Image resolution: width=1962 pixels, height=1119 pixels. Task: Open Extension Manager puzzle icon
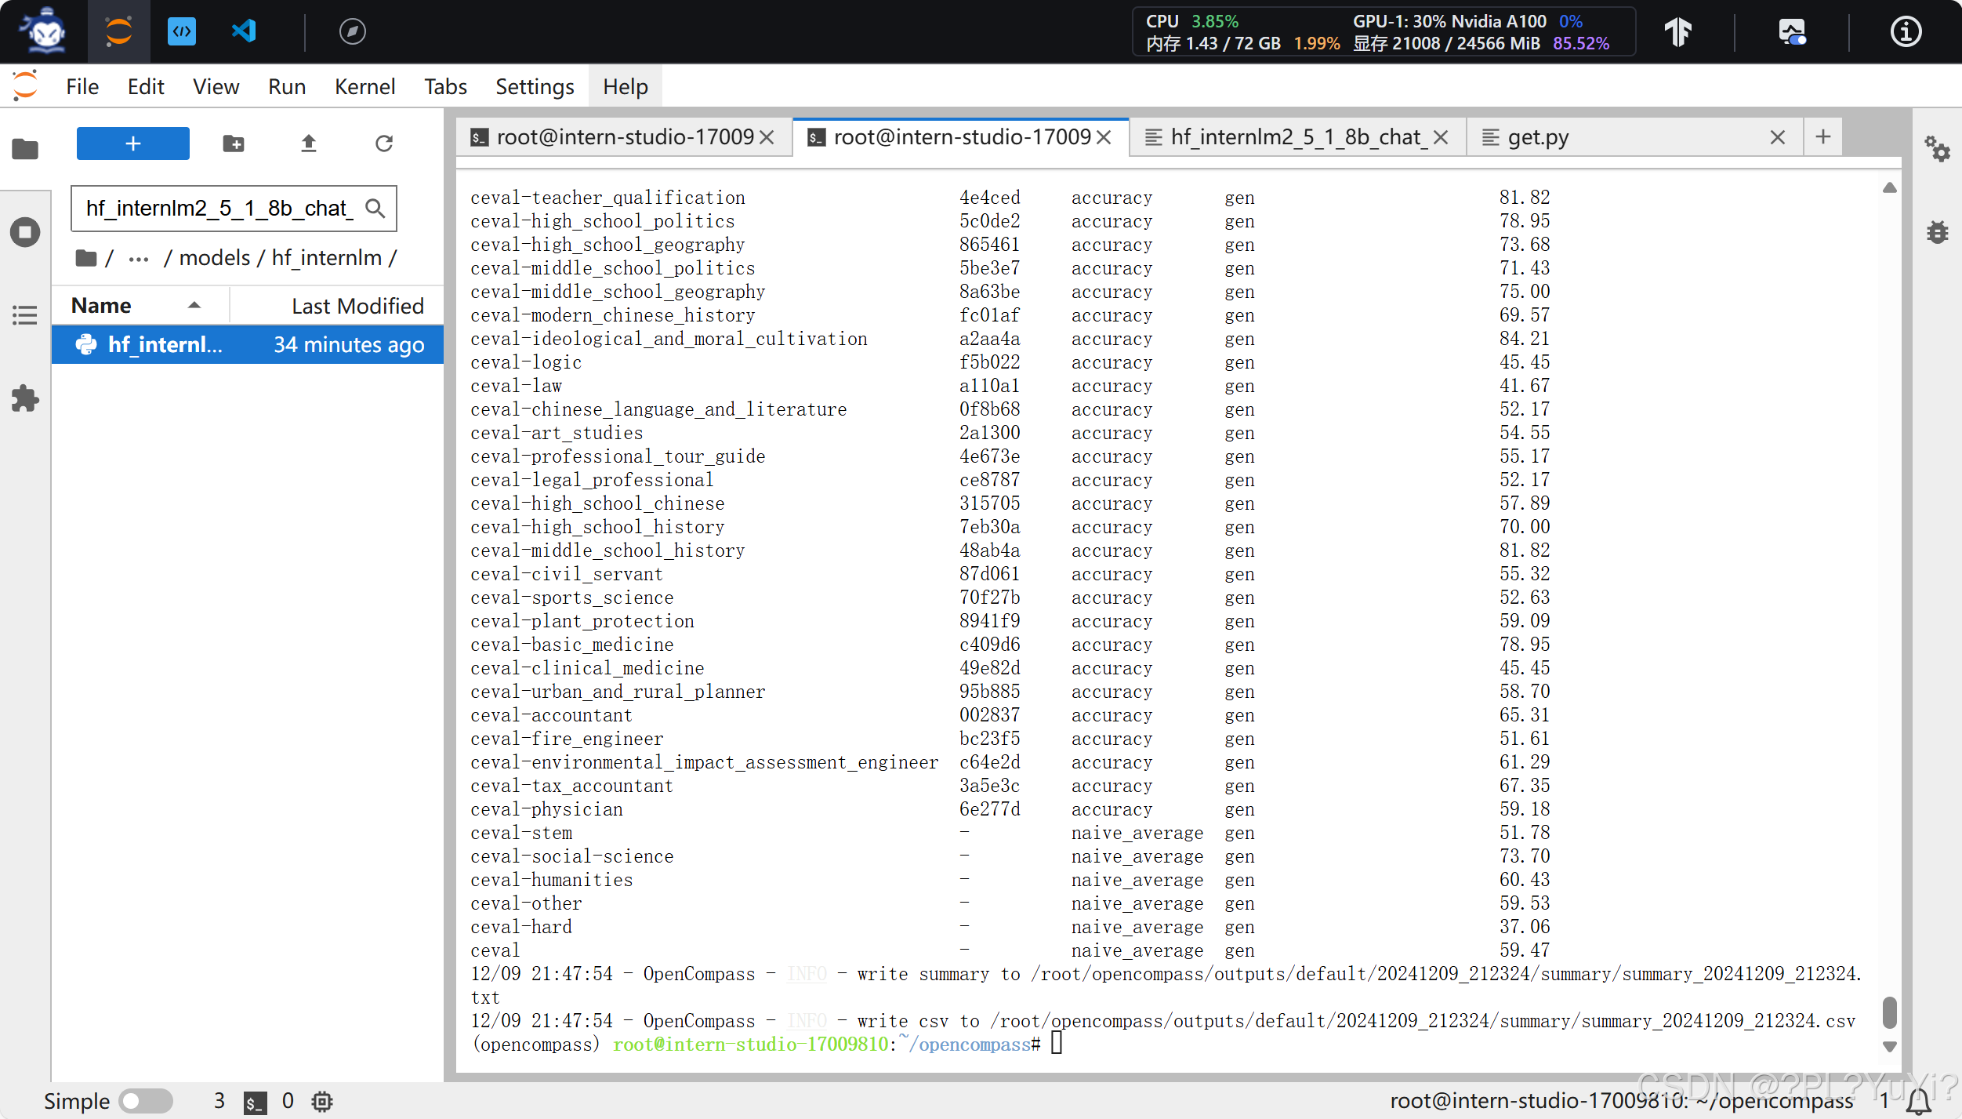tap(25, 398)
